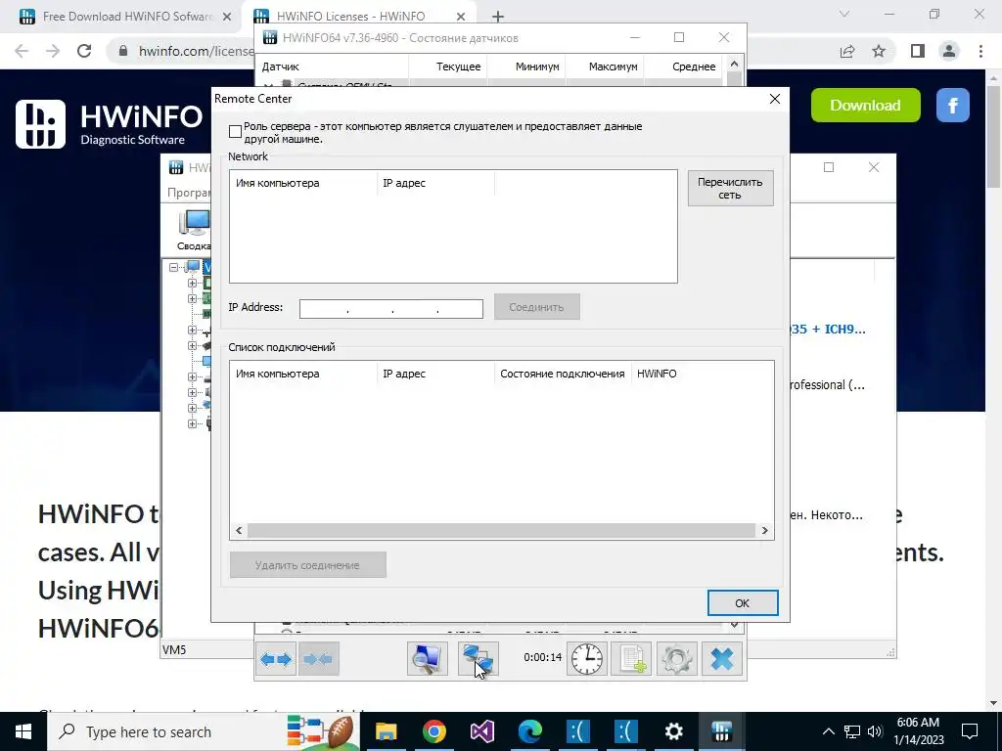
Task: Collapse the root node in HWiNFO tree
Action: tap(173, 267)
